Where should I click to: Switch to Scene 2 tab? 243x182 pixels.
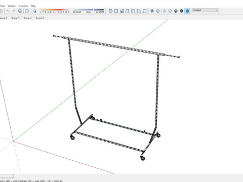[4, 18]
